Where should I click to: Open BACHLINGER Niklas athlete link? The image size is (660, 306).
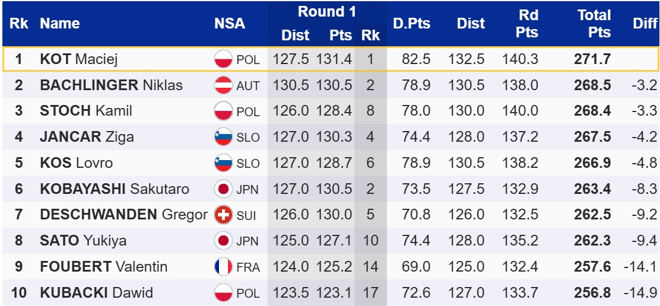click(111, 85)
